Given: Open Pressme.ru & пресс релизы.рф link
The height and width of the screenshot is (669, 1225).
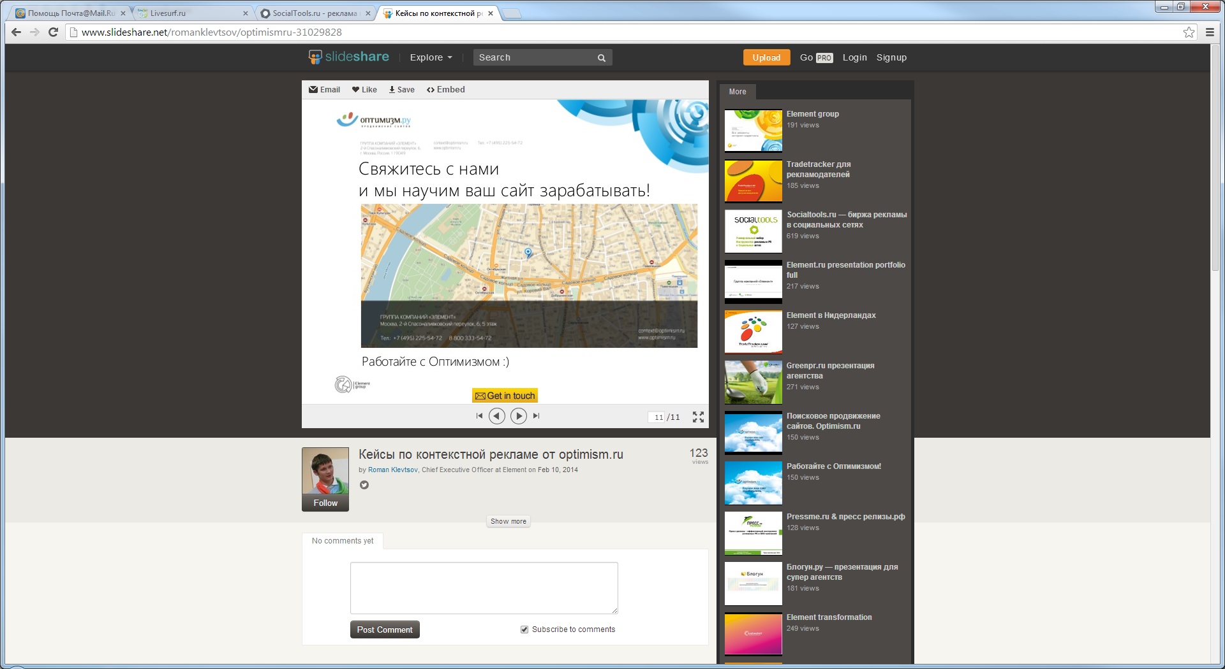Looking at the screenshot, I should (846, 517).
